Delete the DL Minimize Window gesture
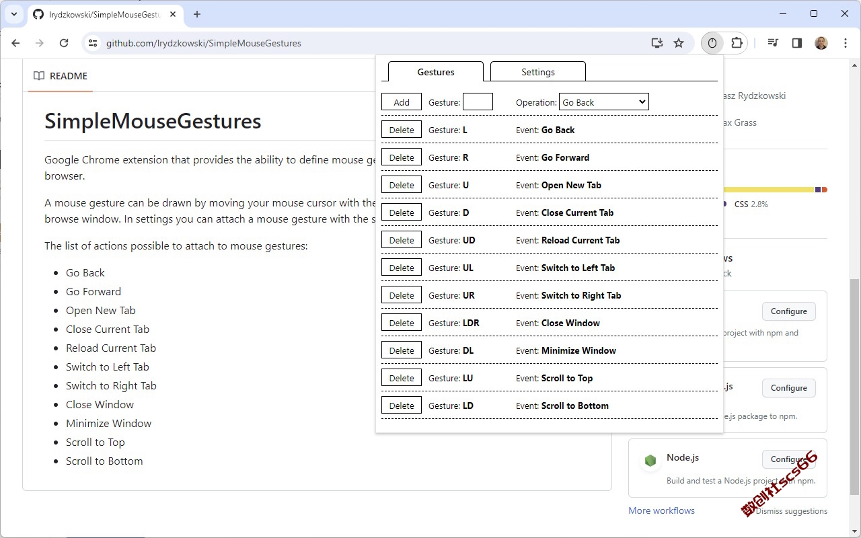861x538 pixels. pos(402,350)
